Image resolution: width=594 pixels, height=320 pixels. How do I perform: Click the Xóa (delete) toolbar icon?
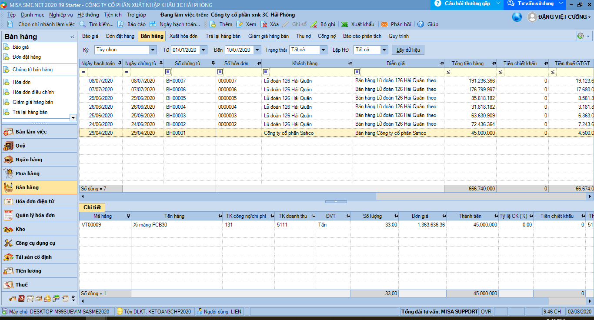(264, 24)
